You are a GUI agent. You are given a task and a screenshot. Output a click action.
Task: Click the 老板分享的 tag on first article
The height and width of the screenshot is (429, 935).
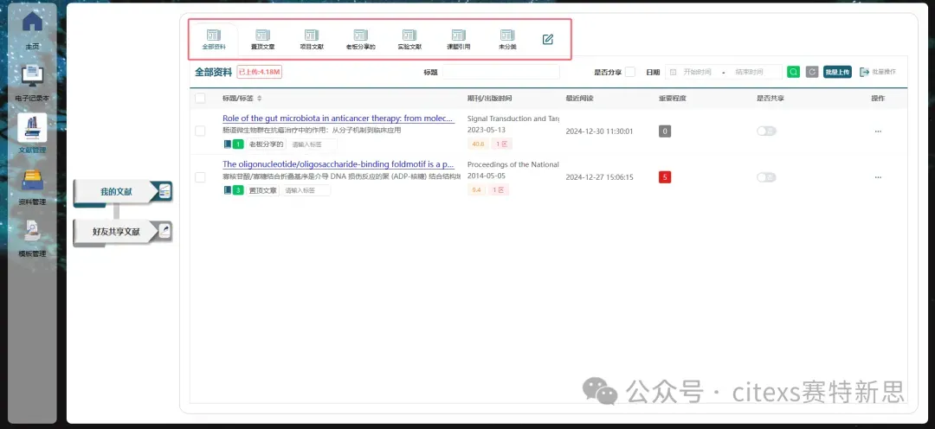pyautogui.click(x=267, y=144)
